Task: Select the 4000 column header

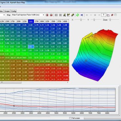Action: click(x=66, y=21)
